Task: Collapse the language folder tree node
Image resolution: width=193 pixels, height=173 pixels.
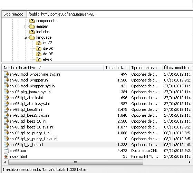Action: (x=26, y=38)
